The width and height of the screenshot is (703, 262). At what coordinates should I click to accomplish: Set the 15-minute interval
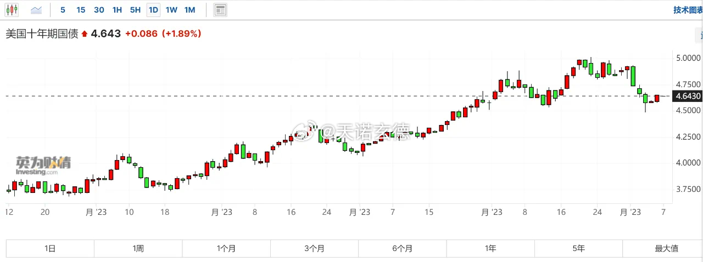81,10
